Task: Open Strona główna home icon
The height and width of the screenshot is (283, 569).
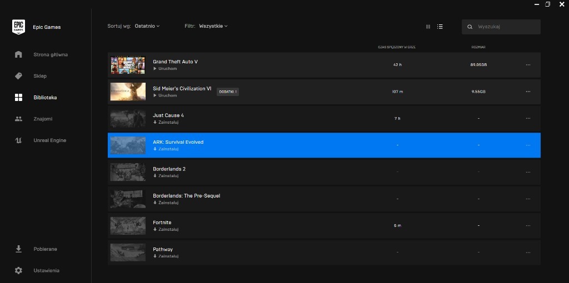Action: click(x=18, y=54)
